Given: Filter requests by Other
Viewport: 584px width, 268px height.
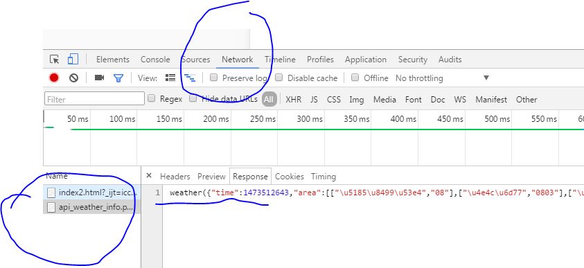Looking at the screenshot, I should pyautogui.click(x=527, y=100).
